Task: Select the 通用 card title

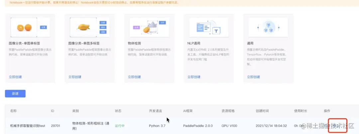Action: pyautogui.click(x=250, y=43)
